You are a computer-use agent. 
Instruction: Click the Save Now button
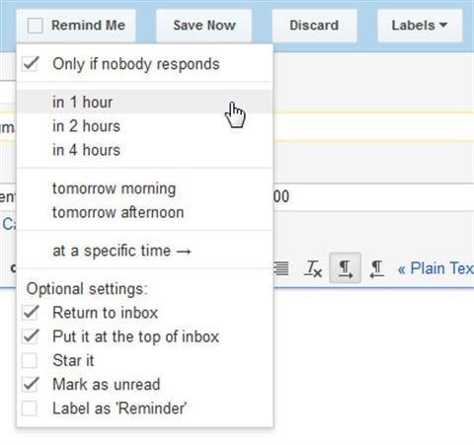click(x=204, y=26)
